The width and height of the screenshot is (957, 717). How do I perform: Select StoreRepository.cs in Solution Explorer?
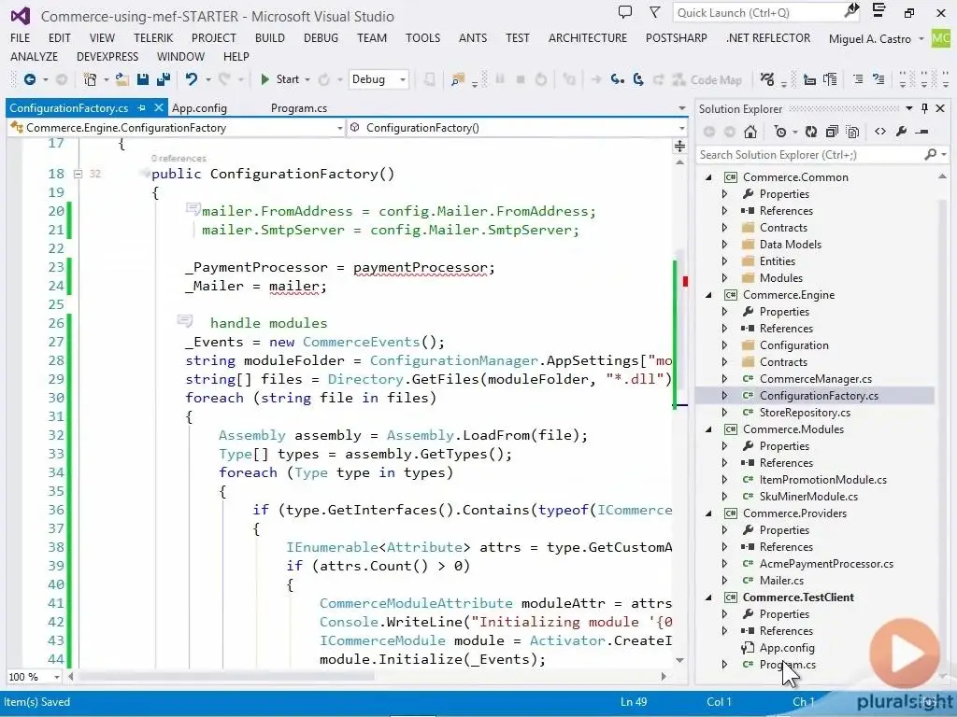(x=805, y=412)
